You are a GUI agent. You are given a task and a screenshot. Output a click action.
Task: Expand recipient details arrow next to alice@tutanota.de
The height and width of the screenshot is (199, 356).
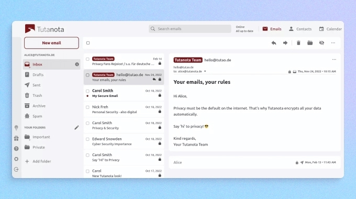205,71
